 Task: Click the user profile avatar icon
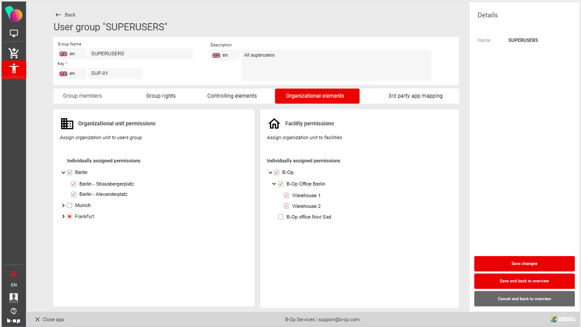pyautogui.click(x=14, y=298)
